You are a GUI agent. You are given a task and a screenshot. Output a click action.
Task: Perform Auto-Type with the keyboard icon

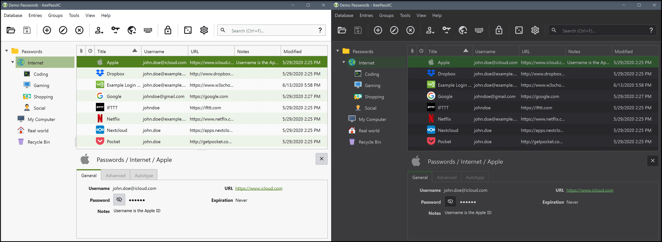pyautogui.click(x=147, y=30)
